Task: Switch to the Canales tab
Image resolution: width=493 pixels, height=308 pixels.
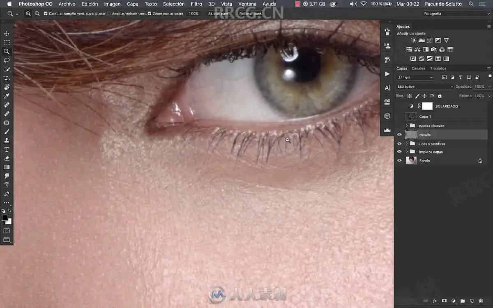Action: [x=418, y=69]
